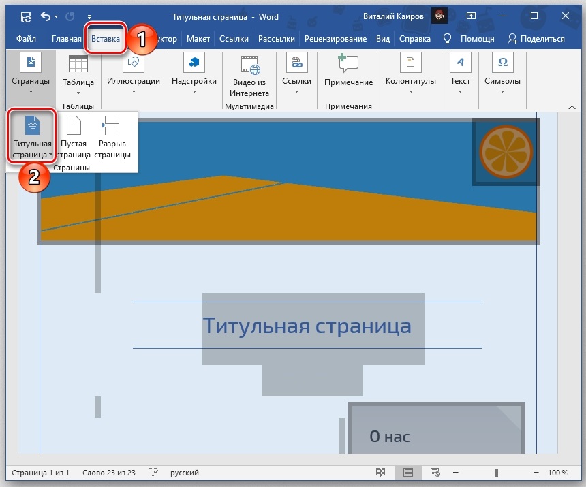Switch to Print Layout view
The image size is (586, 487).
click(x=407, y=473)
